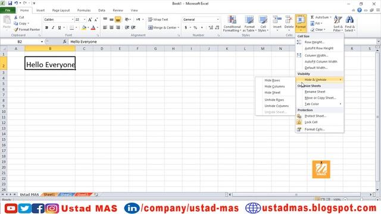
Task: Click the Undo icon in the title bar
Action: tap(16, 3)
